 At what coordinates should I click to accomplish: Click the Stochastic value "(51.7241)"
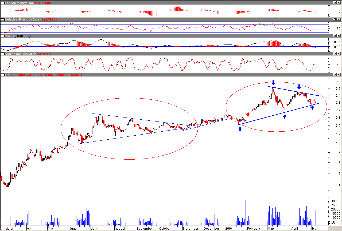pyautogui.click(x=44, y=54)
